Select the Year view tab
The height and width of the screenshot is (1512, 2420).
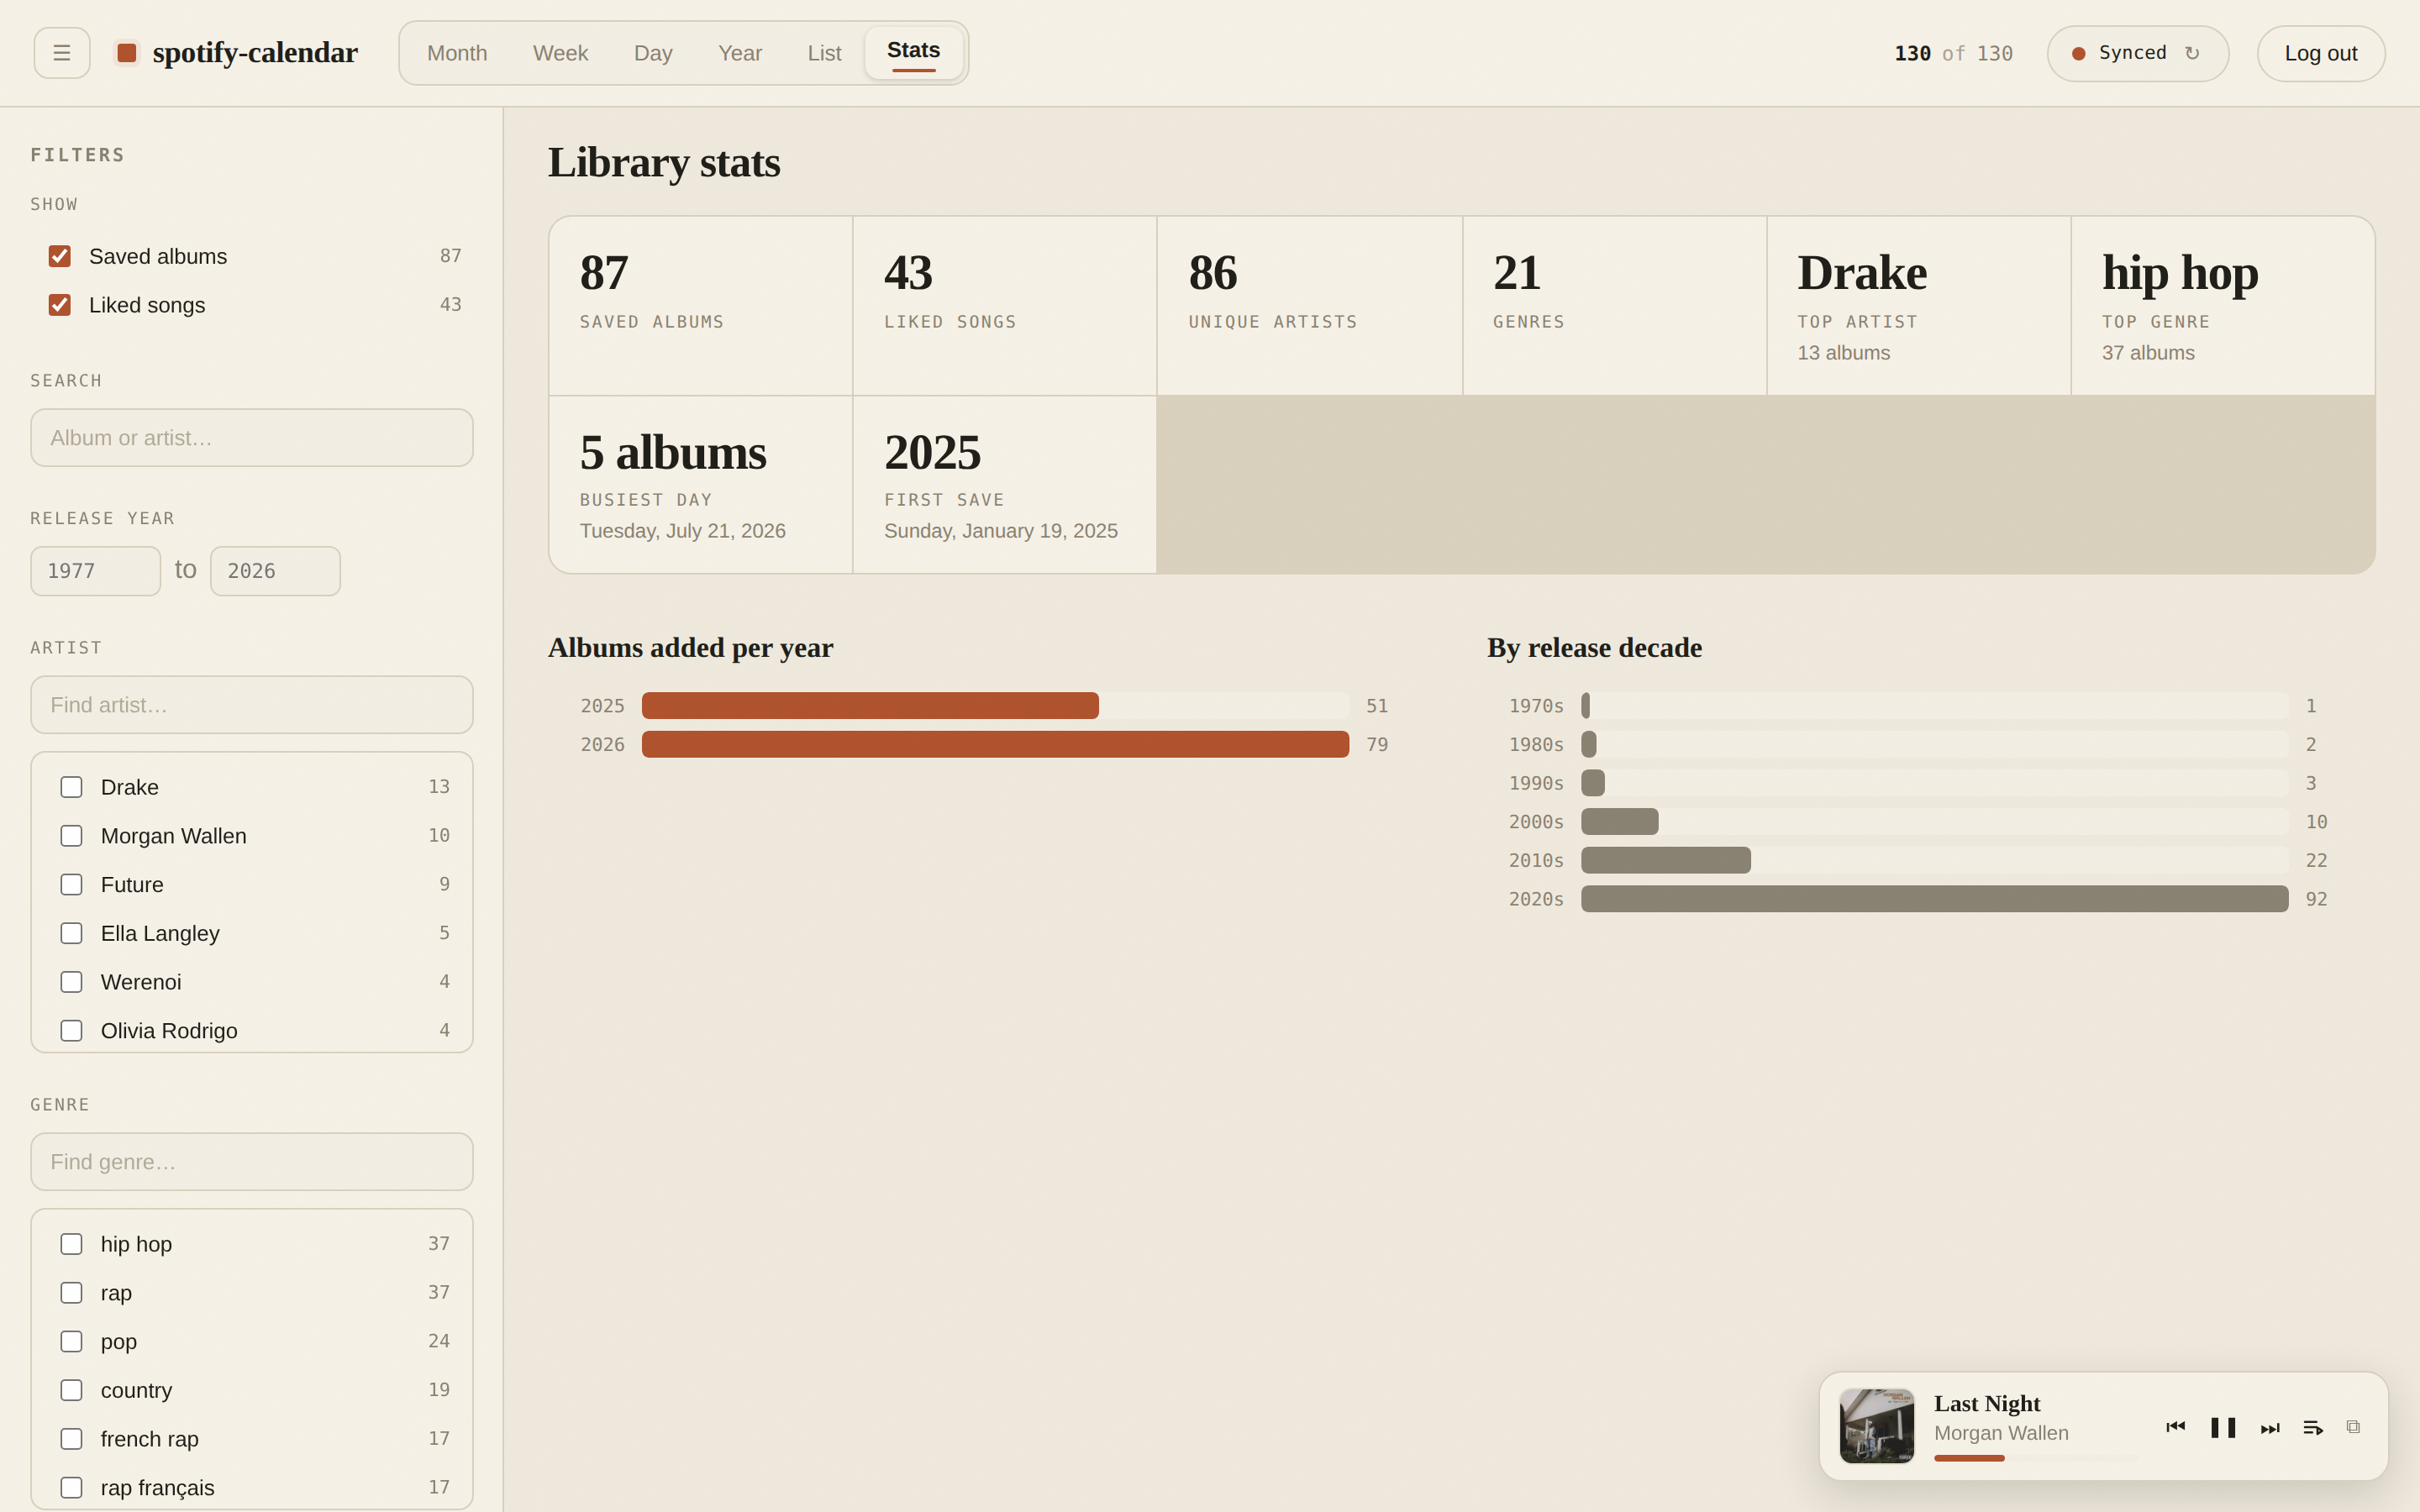coord(740,53)
